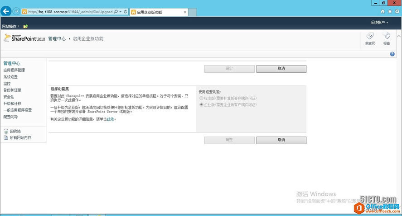
Task: Click the search magnifier in address bar
Action: tap(116, 11)
